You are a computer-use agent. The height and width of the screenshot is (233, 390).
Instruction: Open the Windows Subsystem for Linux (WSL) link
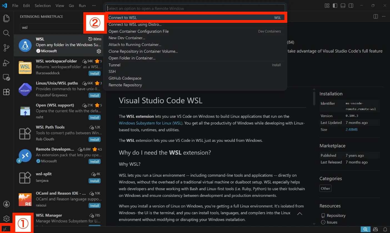coord(151,123)
